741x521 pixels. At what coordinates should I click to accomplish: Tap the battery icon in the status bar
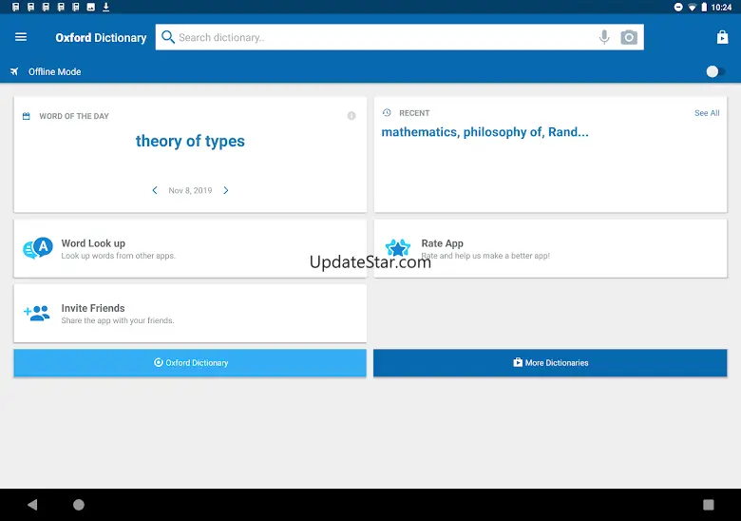pyautogui.click(x=704, y=7)
